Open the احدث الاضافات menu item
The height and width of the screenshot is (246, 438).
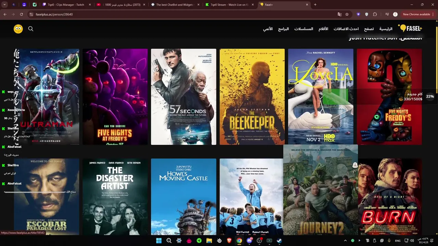point(346,29)
